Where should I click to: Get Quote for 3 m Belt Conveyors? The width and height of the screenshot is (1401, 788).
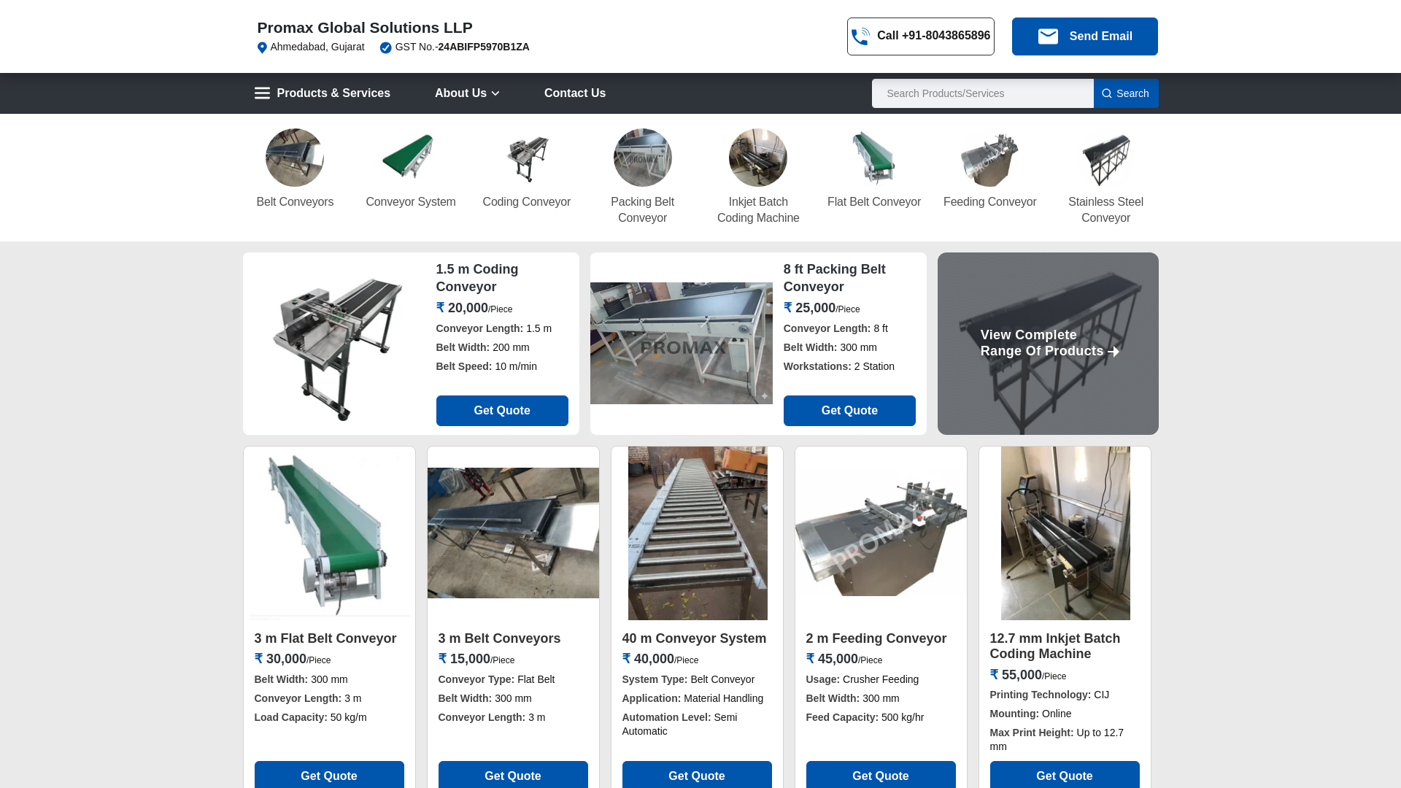[x=513, y=775]
